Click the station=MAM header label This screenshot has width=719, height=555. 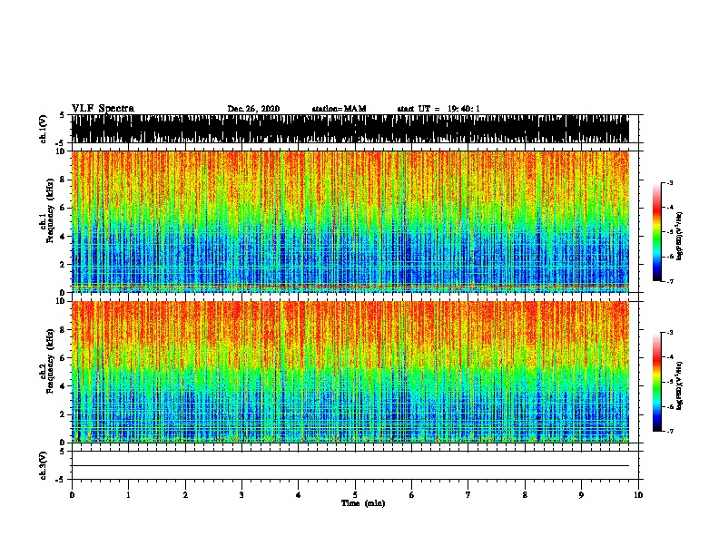pyautogui.click(x=339, y=109)
